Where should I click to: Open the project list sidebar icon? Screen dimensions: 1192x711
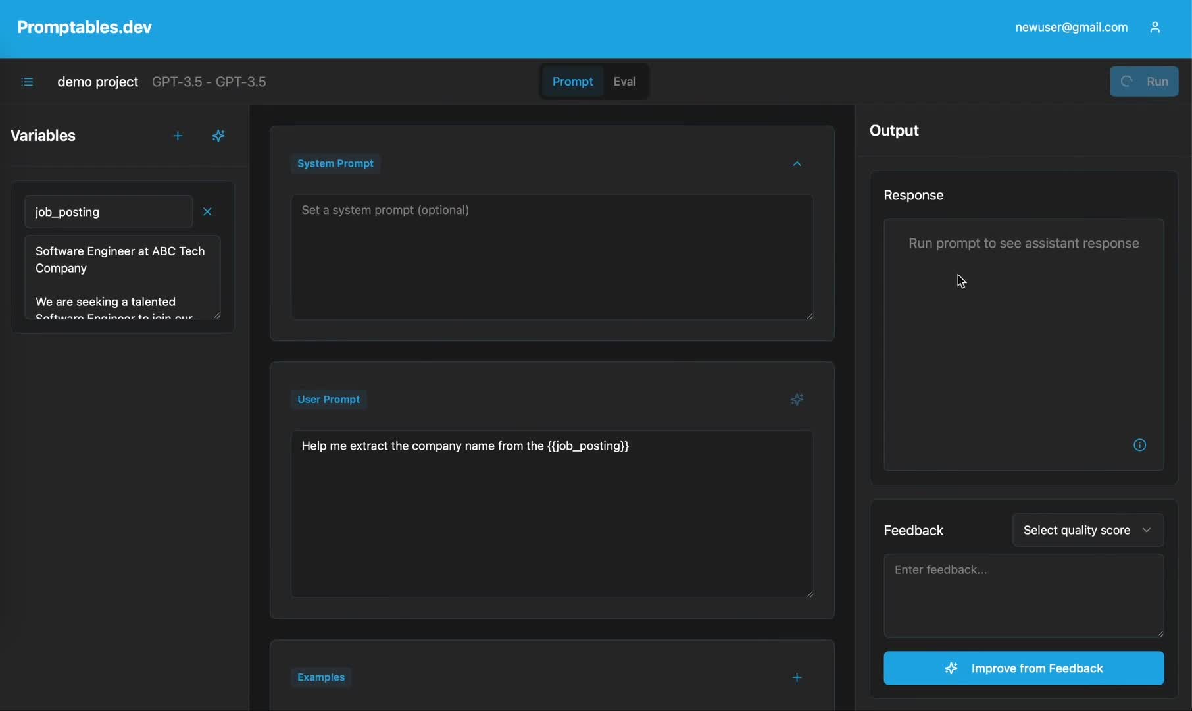(27, 81)
